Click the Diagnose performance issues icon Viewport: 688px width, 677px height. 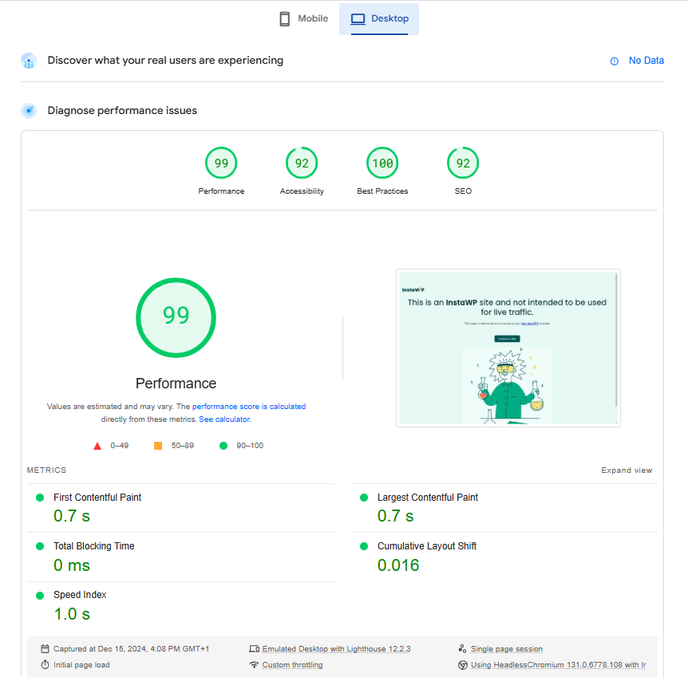(x=29, y=111)
